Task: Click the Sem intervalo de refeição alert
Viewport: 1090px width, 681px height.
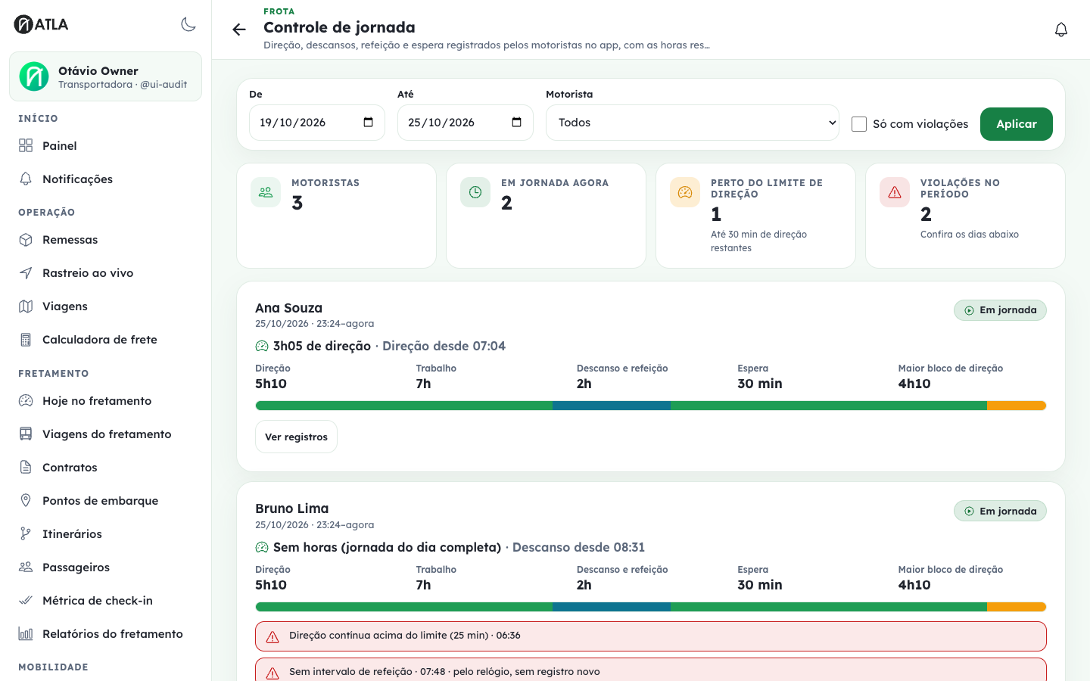Action: 651,671
